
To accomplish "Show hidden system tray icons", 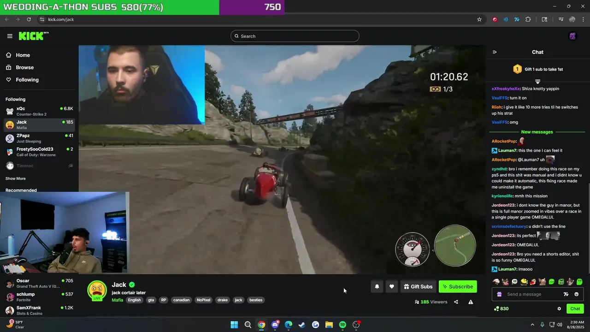I will click(x=532, y=325).
